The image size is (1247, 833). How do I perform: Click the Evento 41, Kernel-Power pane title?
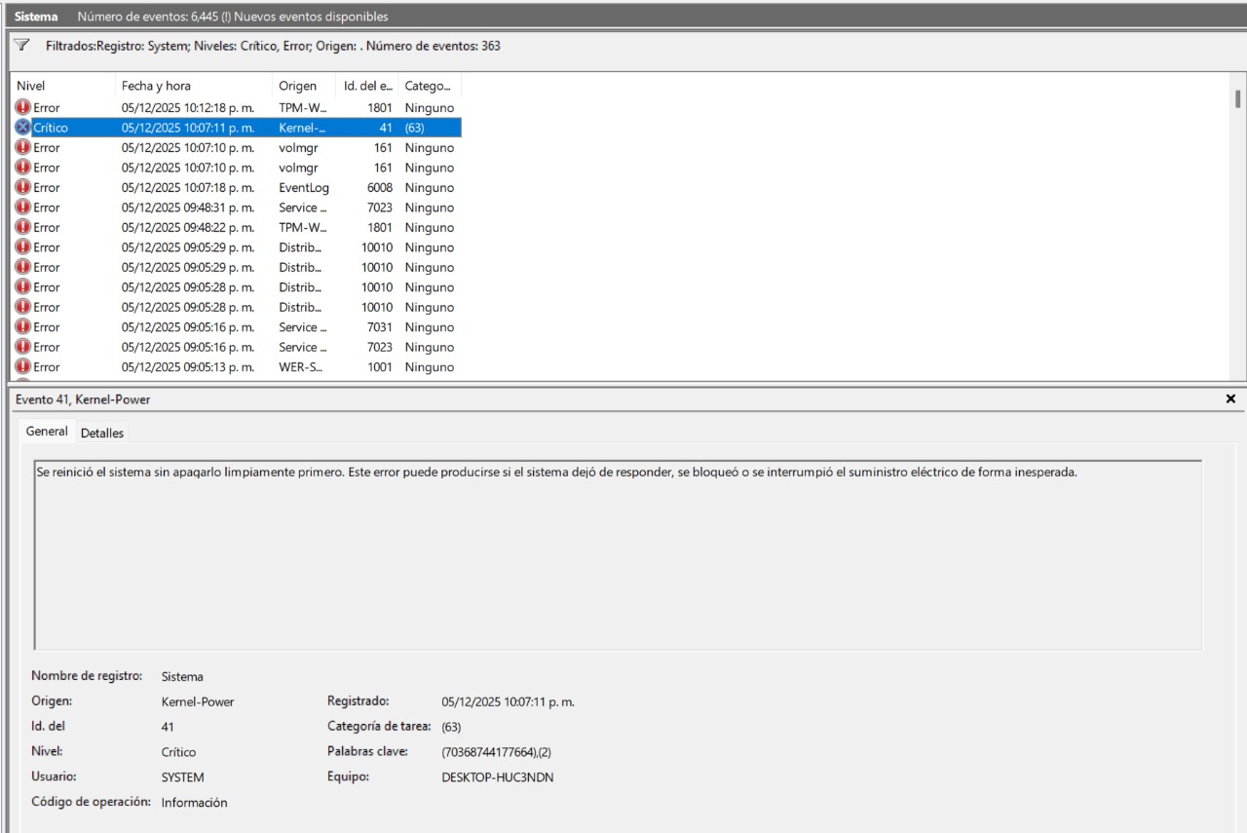click(83, 399)
